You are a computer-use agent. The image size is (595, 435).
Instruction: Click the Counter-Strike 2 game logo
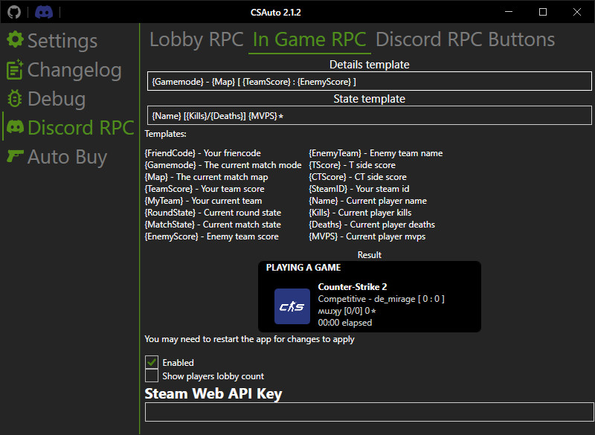click(292, 306)
